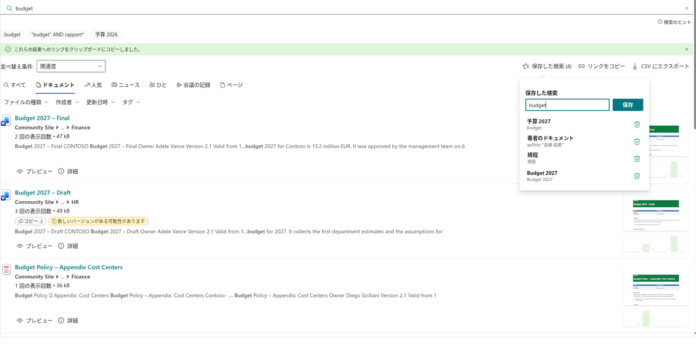This screenshot has width=696, height=355.
Task: Open saved search 予算 2027
Action: point(539,124)
